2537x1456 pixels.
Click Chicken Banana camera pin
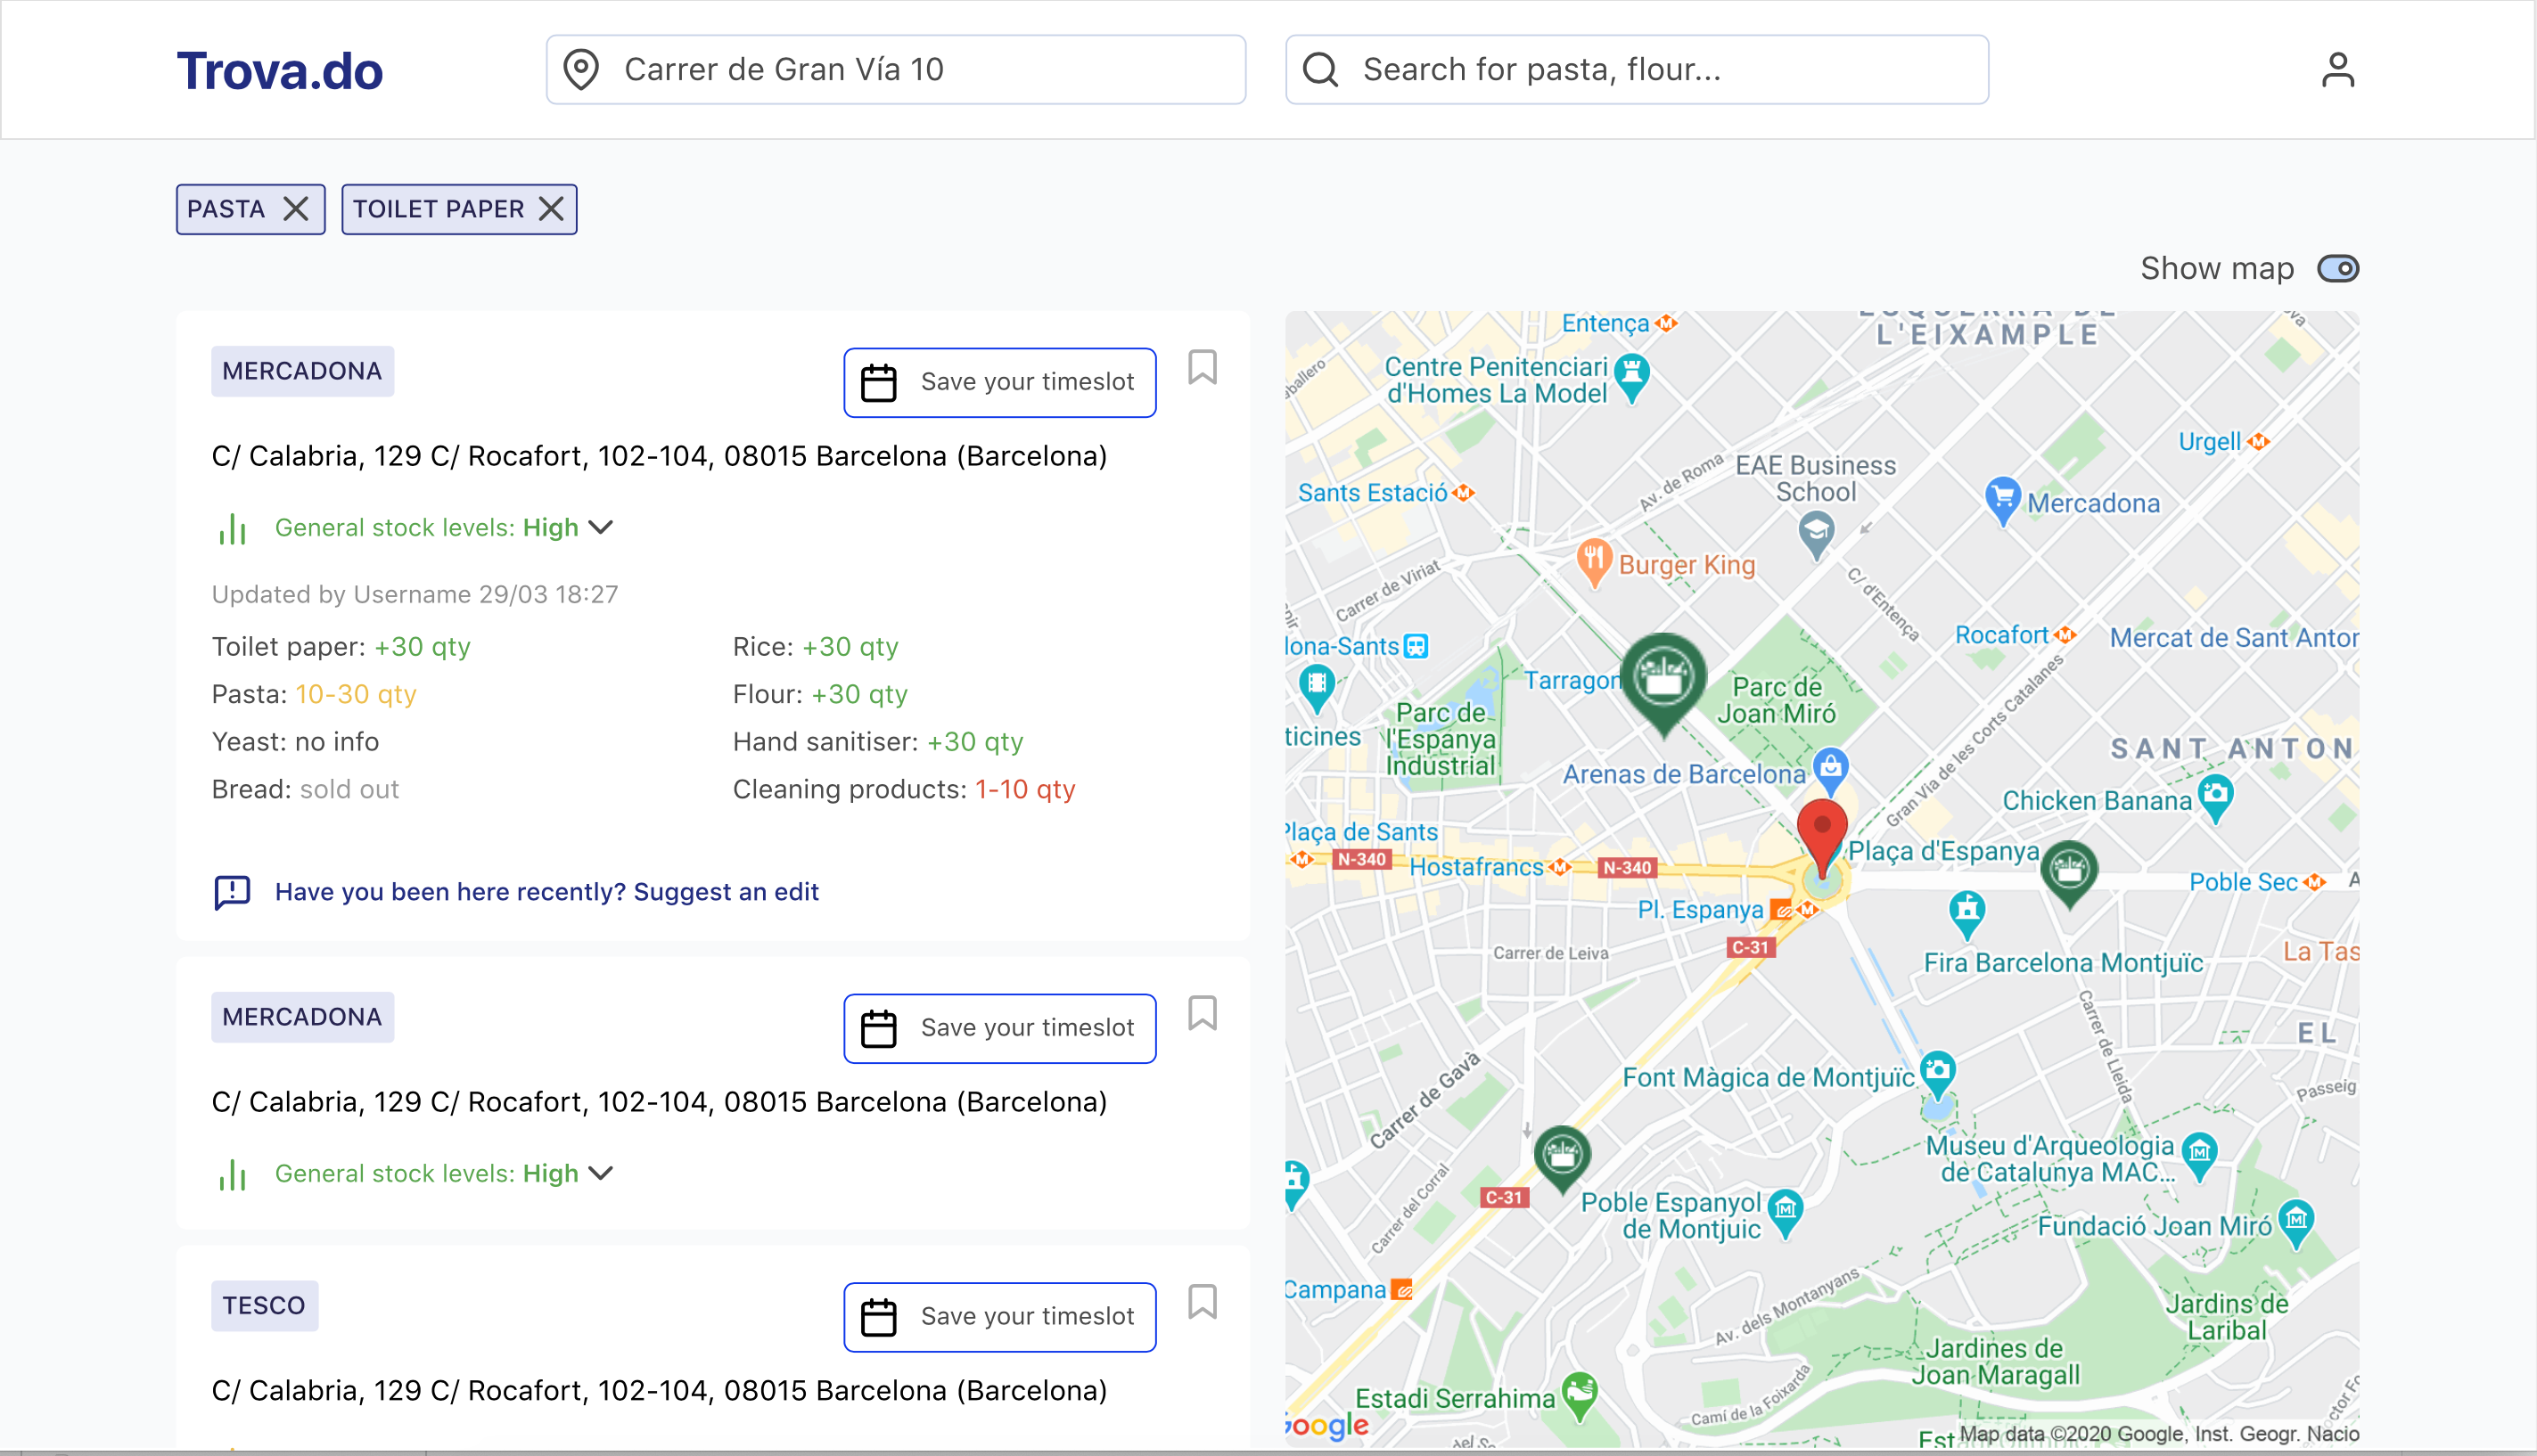point(2216,797)
